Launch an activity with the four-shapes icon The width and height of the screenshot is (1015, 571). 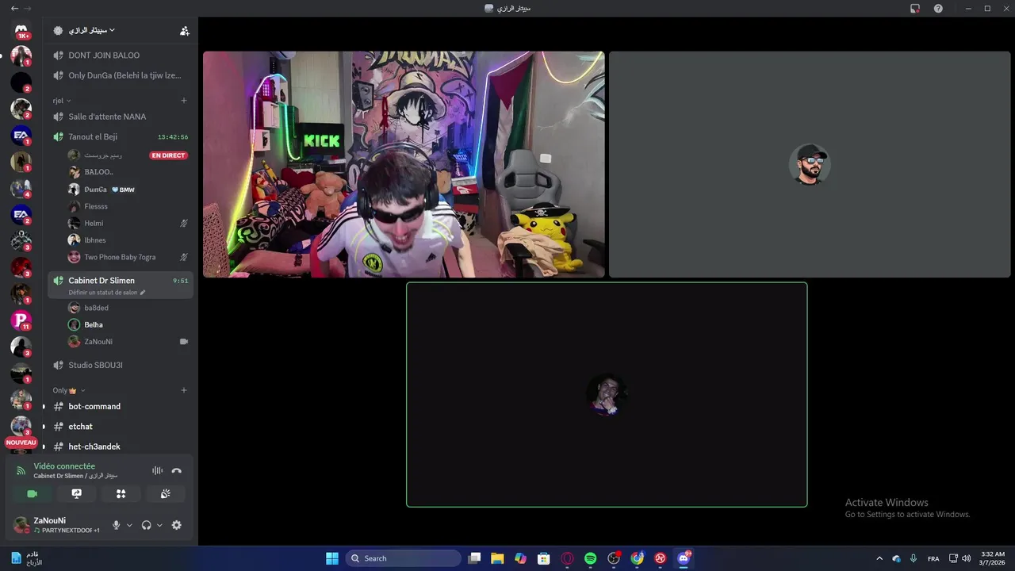(121, 493)
